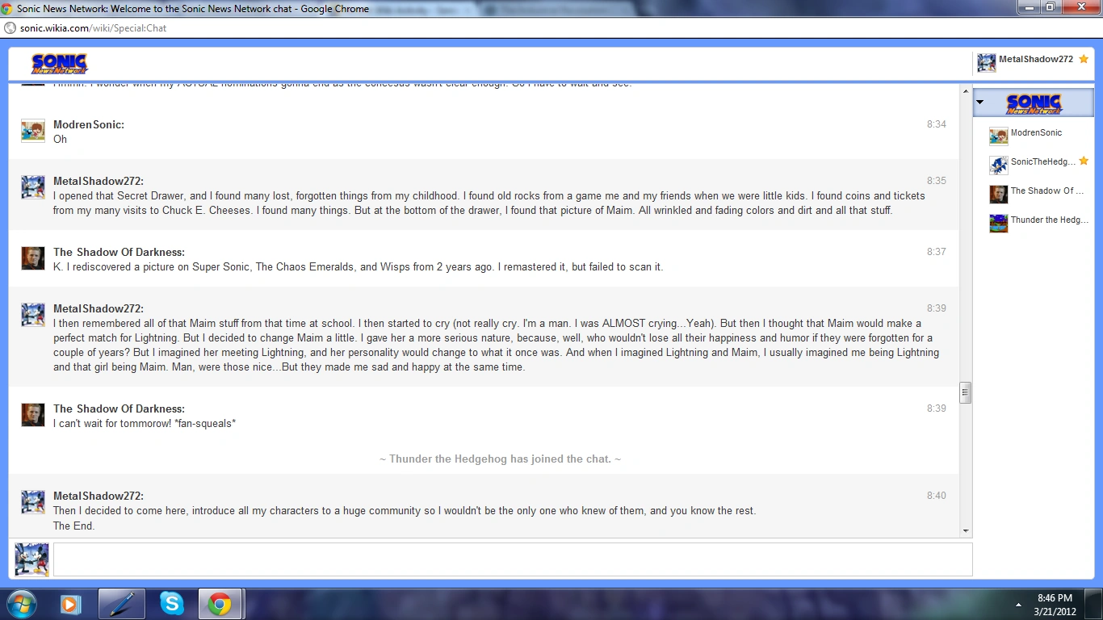1103x620 pixels.
Task: Open the clock and date in taskbar
Action: tap(1055, 604)
